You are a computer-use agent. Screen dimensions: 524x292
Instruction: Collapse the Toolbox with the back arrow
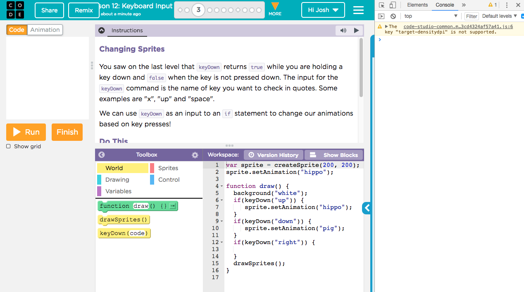pos(102,155)
